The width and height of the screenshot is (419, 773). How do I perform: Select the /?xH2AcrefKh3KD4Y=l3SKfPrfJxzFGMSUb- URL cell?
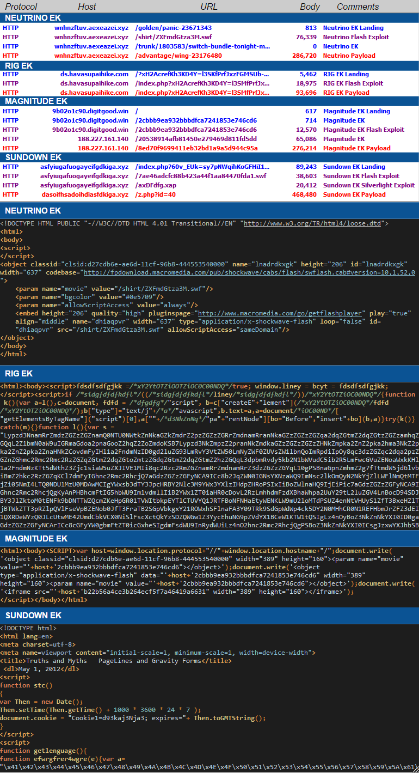202,74
